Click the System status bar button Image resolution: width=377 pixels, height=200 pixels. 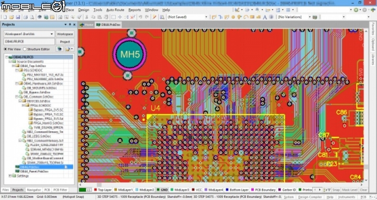pos(289,197)
